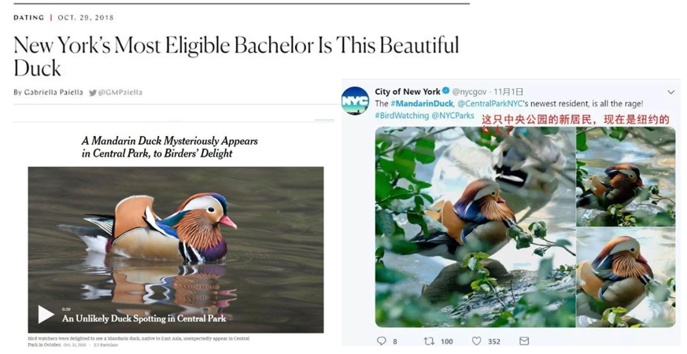
Task: Click the blue verified badge
Action: [446, 91]
